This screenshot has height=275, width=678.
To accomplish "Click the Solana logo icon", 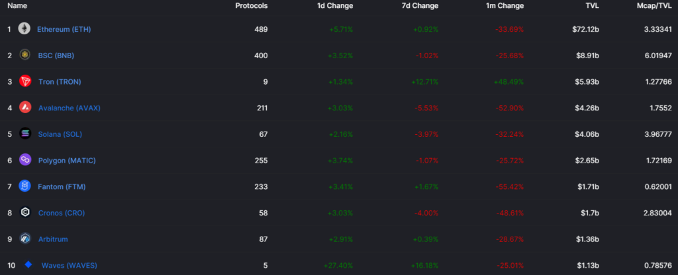I will 25,134.
